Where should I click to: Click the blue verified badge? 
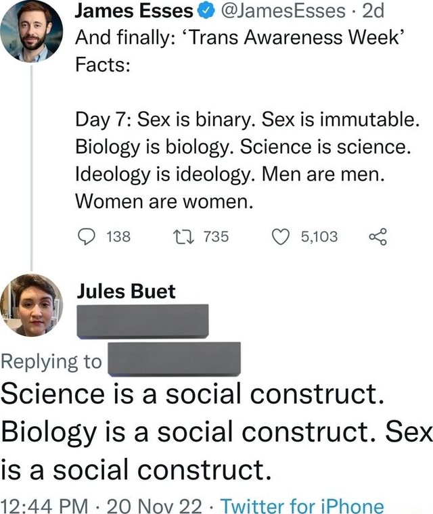coord(206,11)
